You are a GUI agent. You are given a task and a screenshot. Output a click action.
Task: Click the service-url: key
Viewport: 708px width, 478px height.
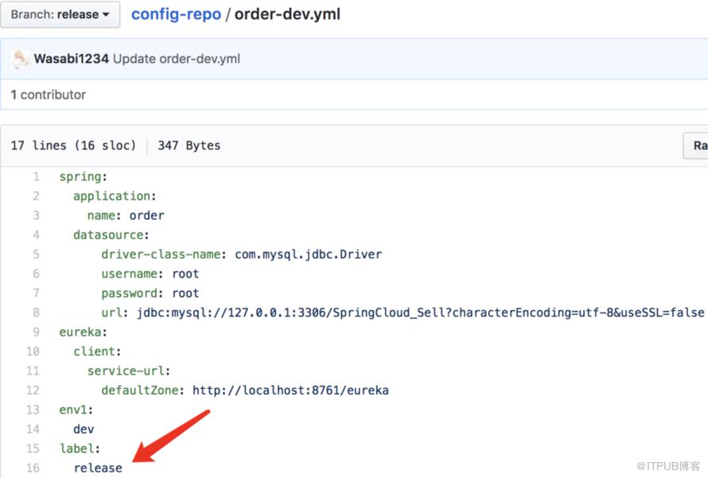(x=129, y=371)
